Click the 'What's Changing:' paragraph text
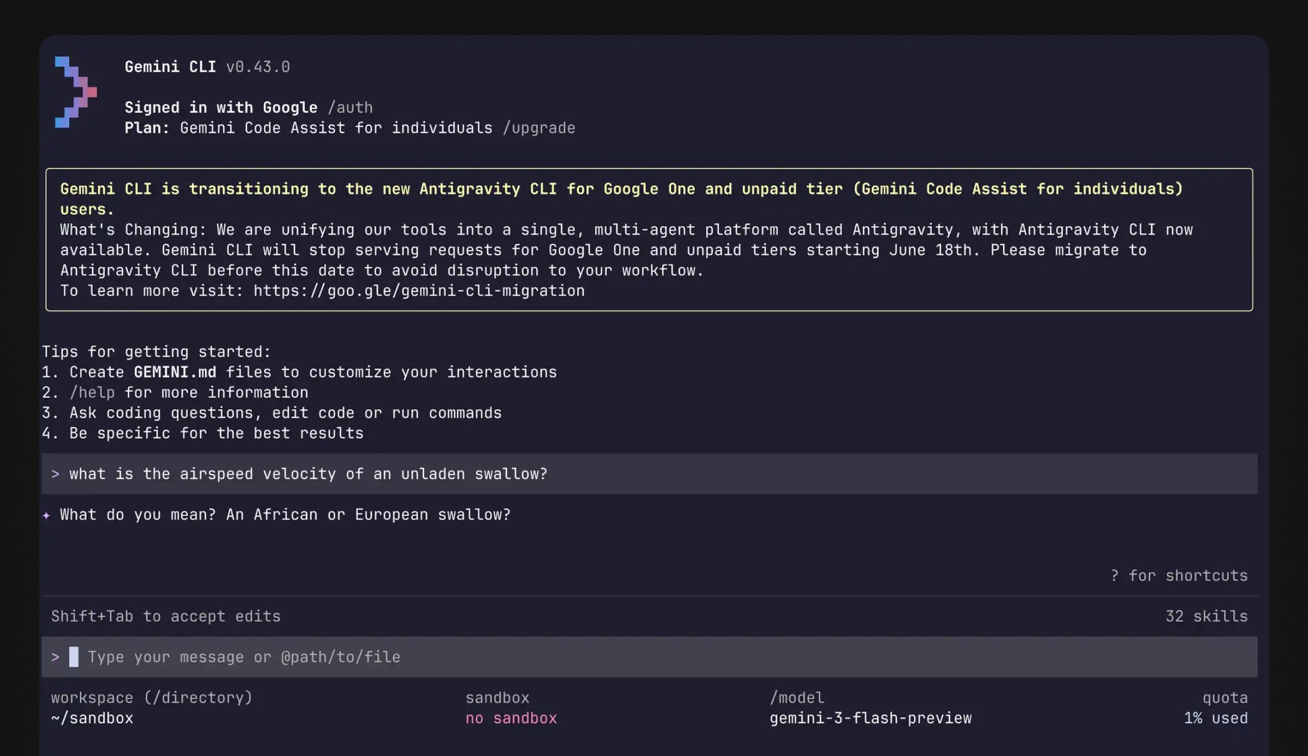Viewport: 1308px width, 756px height. 626,250
